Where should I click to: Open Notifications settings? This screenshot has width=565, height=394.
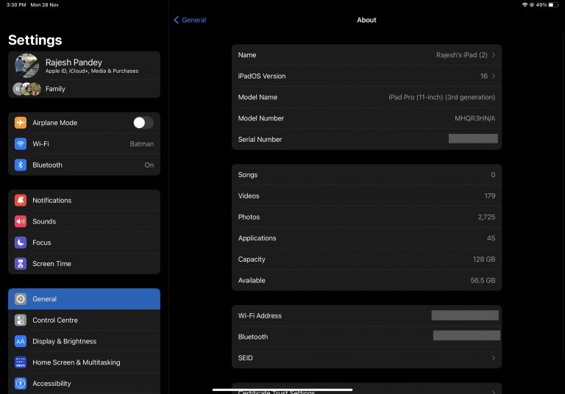[x=85, y=200]
